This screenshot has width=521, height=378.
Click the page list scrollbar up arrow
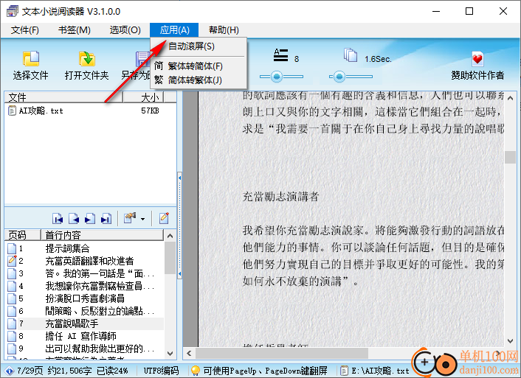[170, 236]
